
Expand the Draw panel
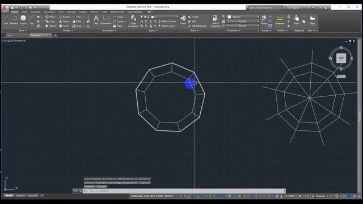(x=23, y=31)
